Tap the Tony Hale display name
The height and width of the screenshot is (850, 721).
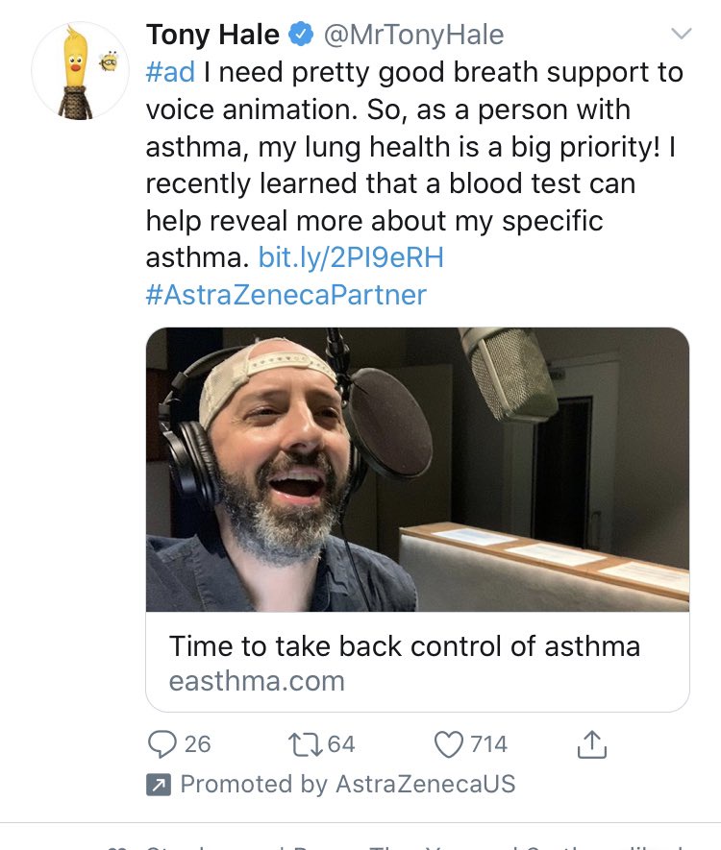212,36
